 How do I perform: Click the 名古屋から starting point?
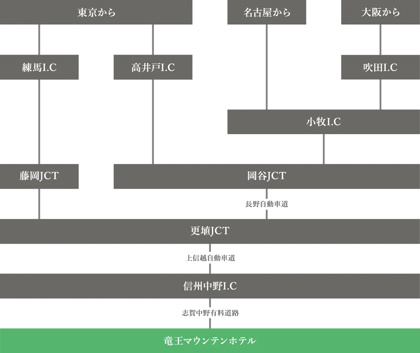pos(268,12)
